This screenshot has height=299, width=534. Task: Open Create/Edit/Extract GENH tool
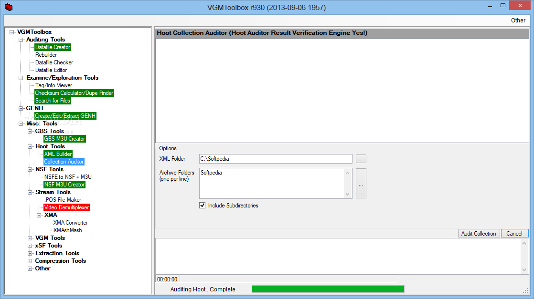(x=65, y=116)
